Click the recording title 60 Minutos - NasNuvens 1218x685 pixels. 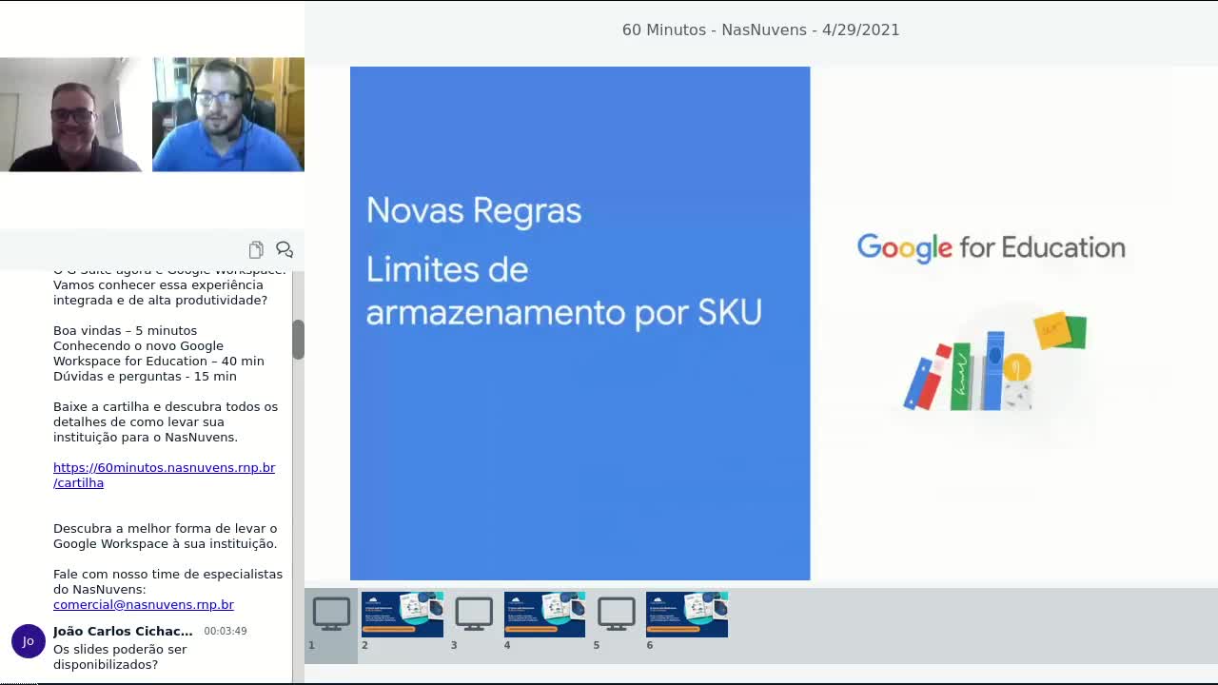point(761,29)
